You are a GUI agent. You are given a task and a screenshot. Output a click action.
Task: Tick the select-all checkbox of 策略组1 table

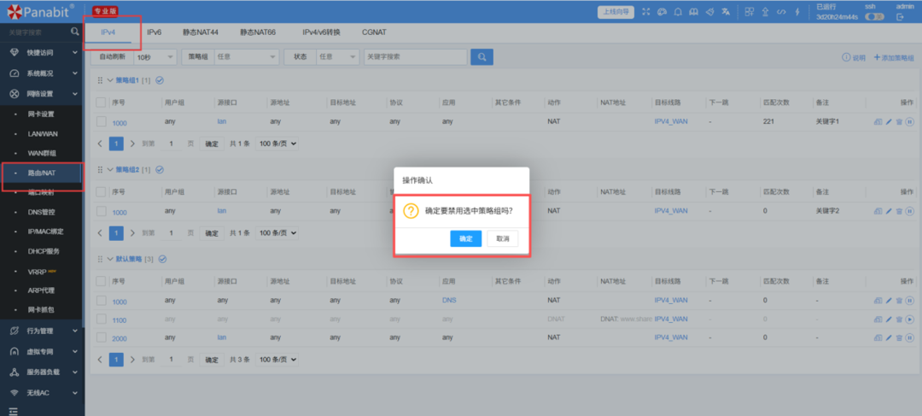click(x=101, y=103)
